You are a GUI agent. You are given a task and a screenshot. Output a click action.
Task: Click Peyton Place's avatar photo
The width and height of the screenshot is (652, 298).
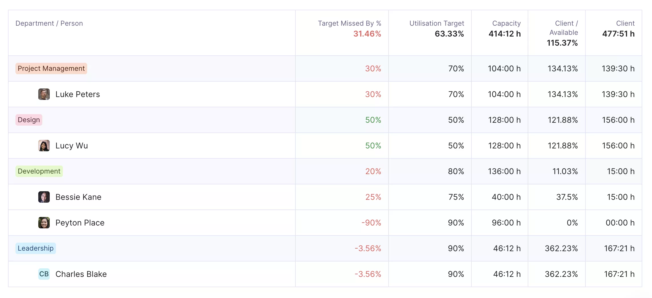pos(44,223)
